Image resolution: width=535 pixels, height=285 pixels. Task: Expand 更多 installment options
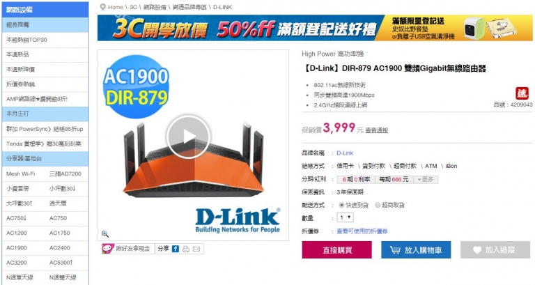click(426, 180)
